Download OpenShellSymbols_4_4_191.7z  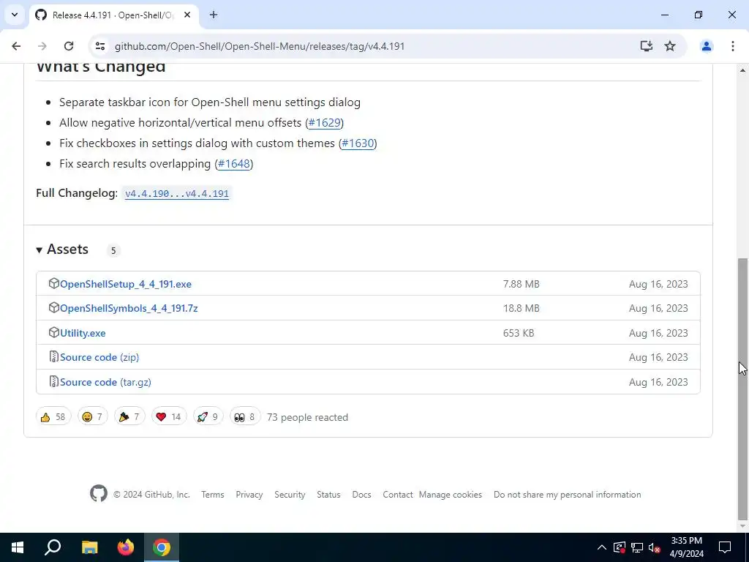129,309
